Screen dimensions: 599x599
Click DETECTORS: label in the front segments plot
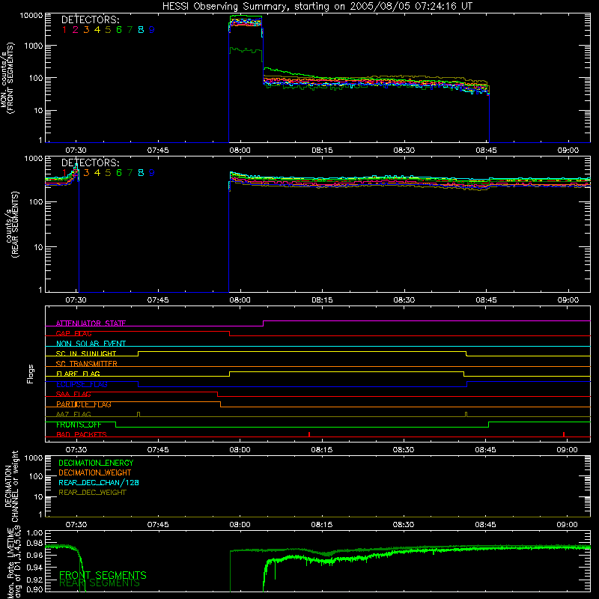(x=91, y=19)
